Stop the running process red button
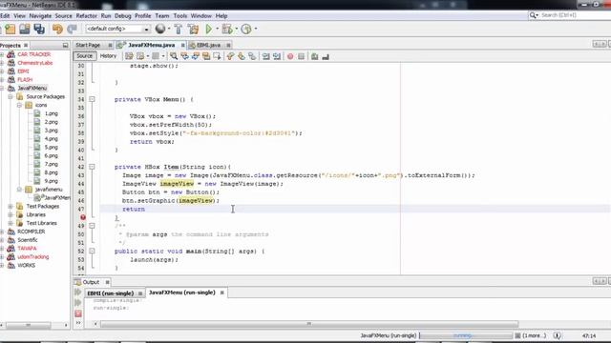Viewport: 611px width, 343px height. (78, 313)
